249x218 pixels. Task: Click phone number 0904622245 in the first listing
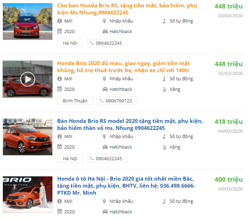(107, 43)
